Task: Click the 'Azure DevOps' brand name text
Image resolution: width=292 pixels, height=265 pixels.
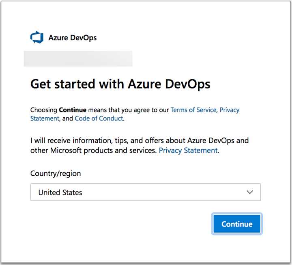Action: (x=73, y=38)
